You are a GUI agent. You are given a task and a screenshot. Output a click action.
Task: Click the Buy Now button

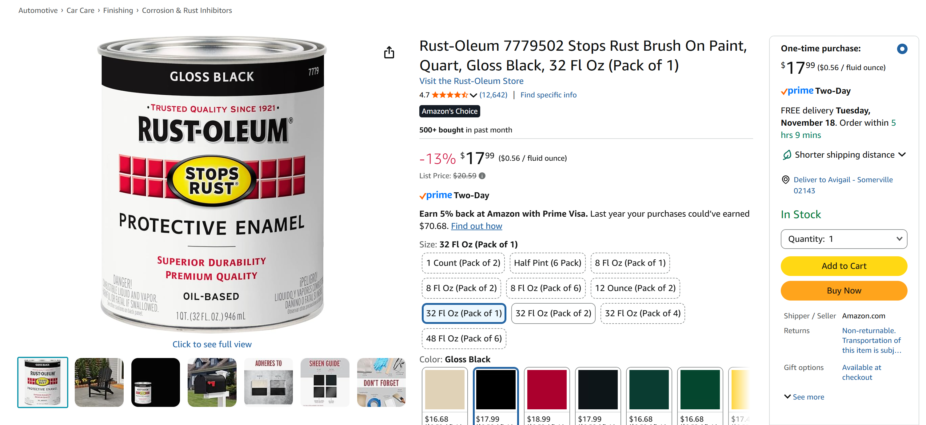point(844,290)
